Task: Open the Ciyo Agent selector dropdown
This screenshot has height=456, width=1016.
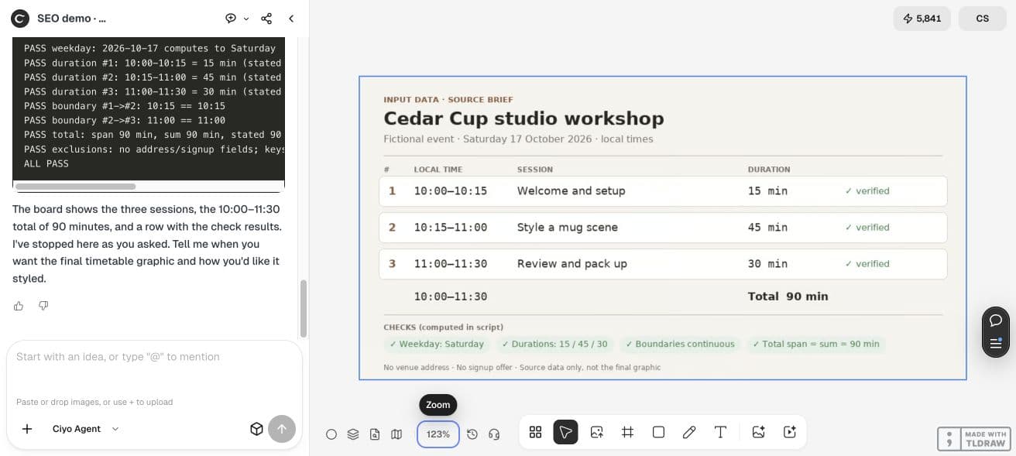Action: click(85, 429)
